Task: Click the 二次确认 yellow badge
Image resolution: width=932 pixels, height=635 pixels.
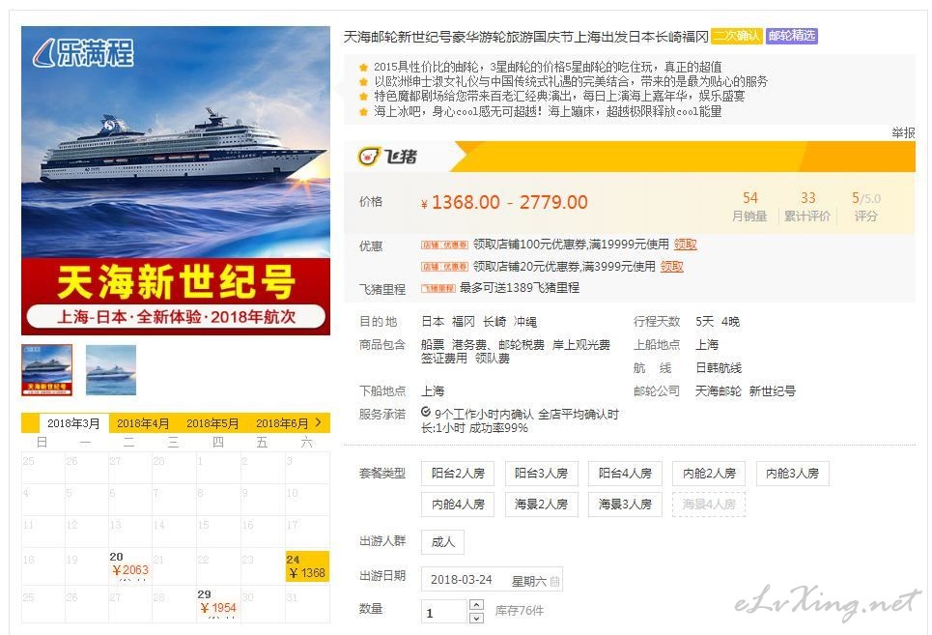Action: (x=737, y=36)
